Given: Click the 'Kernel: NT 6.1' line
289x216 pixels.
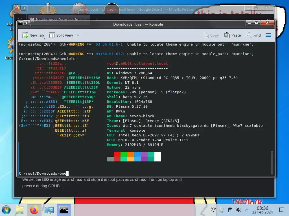Looking at the screenshot, I should click(122, 83).
